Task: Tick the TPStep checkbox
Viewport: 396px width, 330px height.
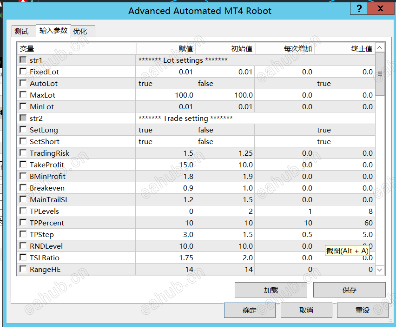Action: click(23, 234)
